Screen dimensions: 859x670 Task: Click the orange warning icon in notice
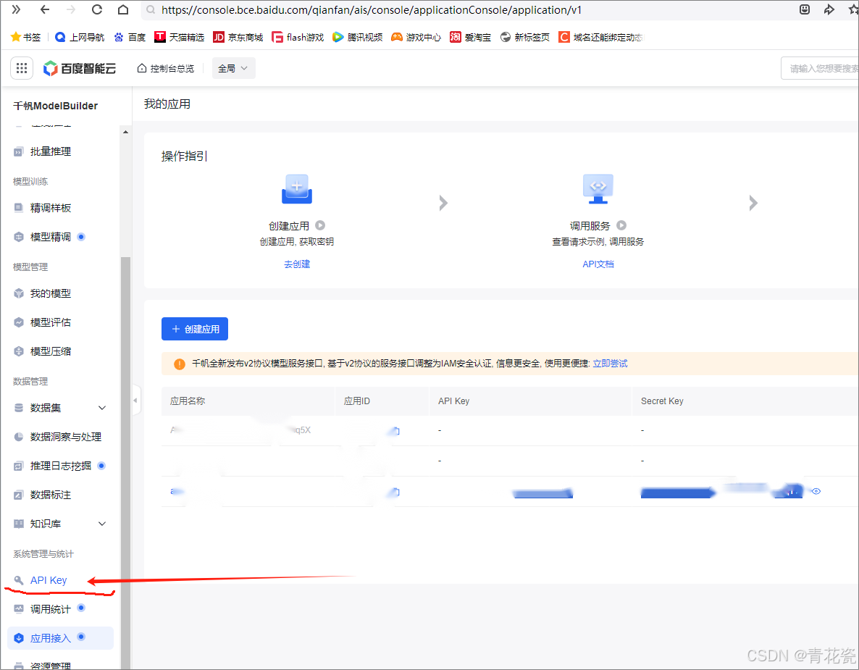click(x=179, y=364)
